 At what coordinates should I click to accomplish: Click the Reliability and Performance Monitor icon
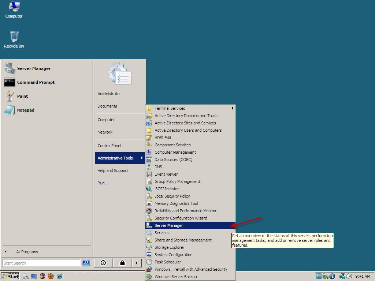tap(149, 211)
